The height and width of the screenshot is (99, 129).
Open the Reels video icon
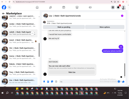click(x=64, y=7)
